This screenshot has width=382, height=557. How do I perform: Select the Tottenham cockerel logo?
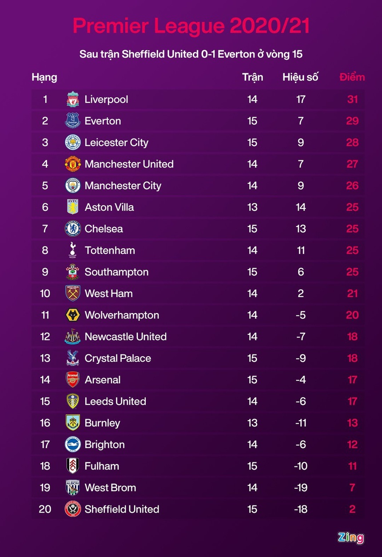[73, 251]
